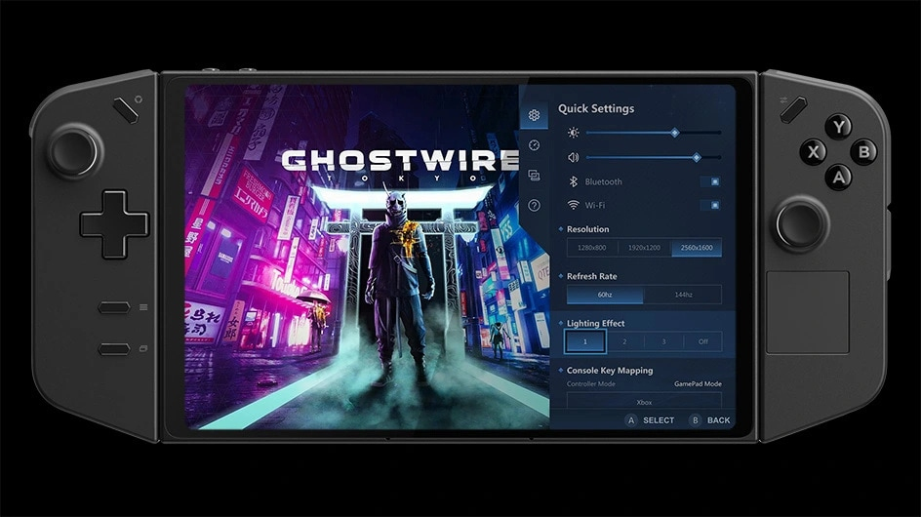921x517 pixels.
Task: Open the performance gauge sidebar tab
Action: click(534, 145)
